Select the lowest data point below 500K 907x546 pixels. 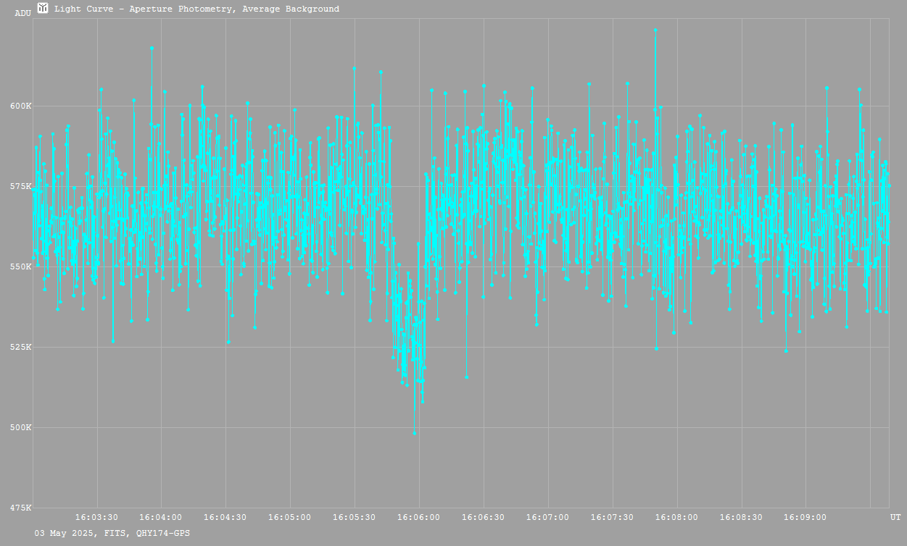[414, 433]
